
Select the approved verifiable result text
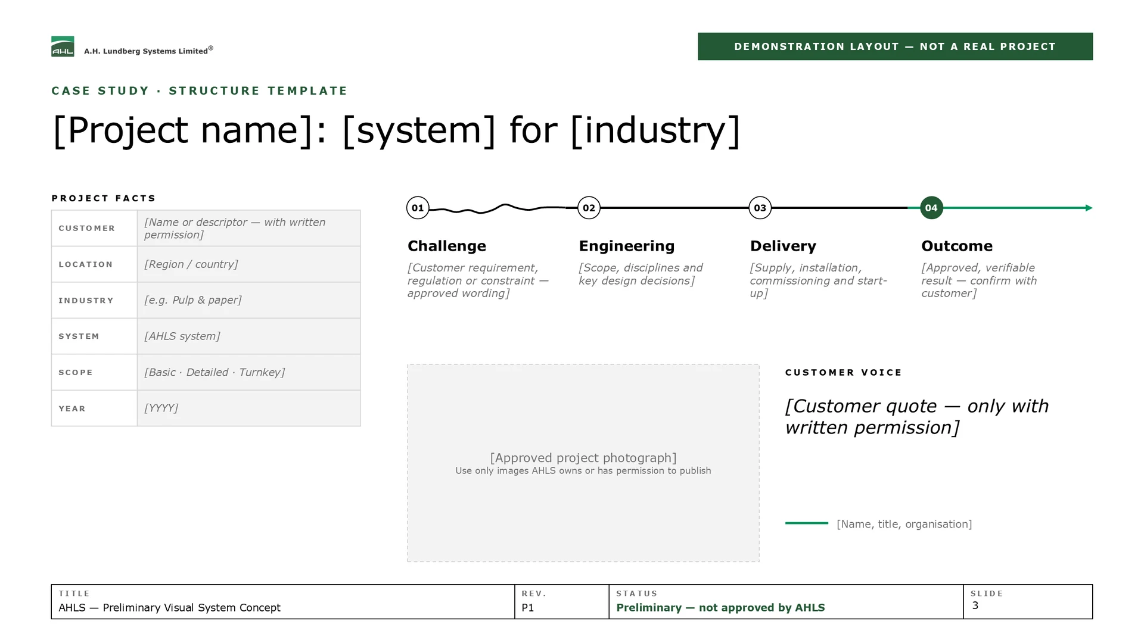979,280
